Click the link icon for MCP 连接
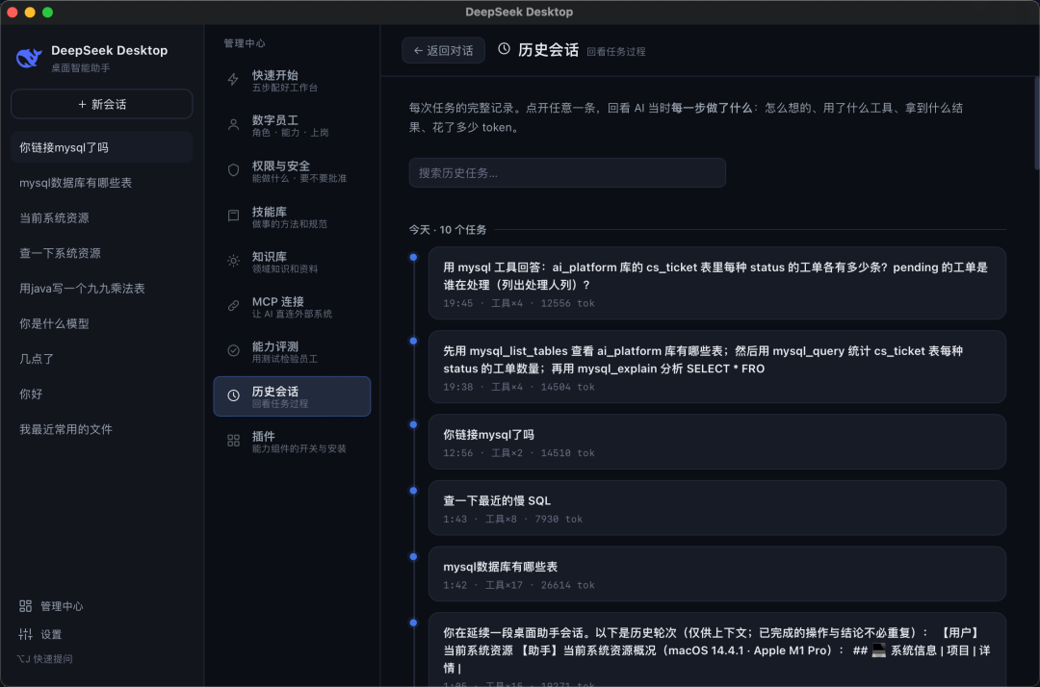 pos(233,306)
